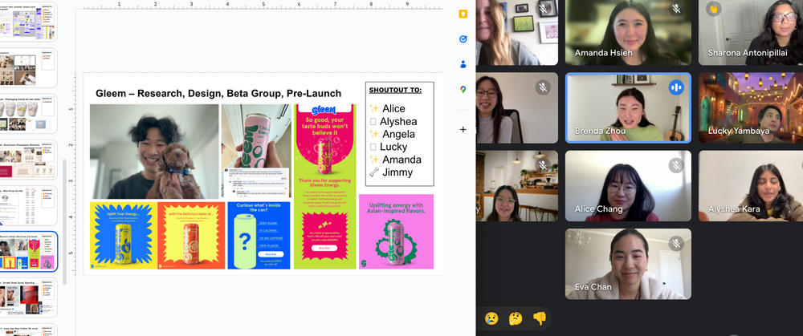Select Sharona Antonipillai's video tile
Screen dimensions: 803x336
point(751,32)
